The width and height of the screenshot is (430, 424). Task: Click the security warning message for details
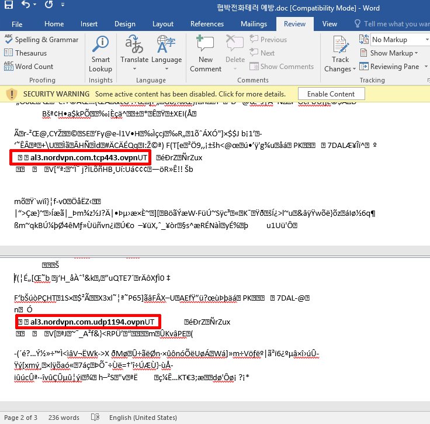point(190,94)
